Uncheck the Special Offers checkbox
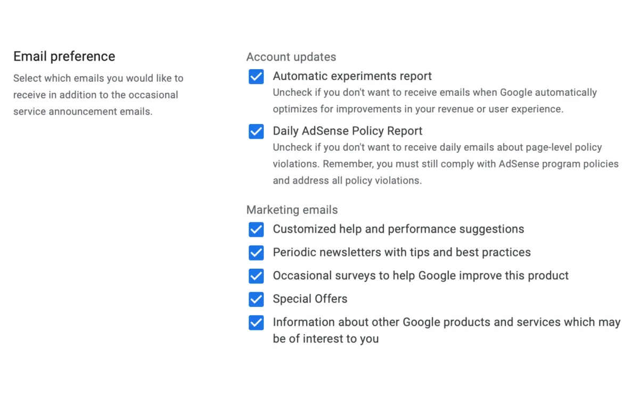 (256, 300)
